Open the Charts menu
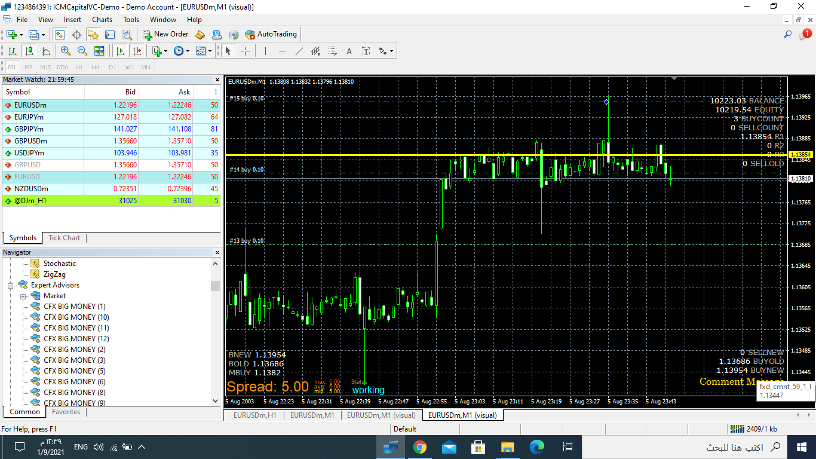The height and width of the screenshot is (459, 816). click(x=102, y=20)
